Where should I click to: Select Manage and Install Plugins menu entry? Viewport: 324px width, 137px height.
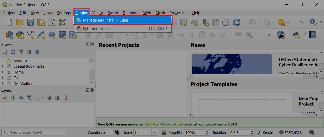coord(123,20)
